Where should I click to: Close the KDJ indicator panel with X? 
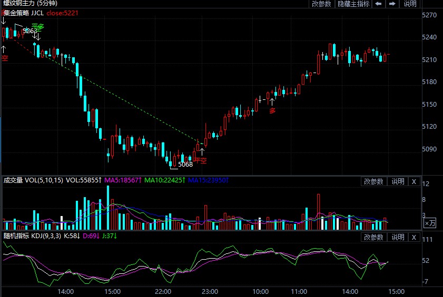414,238
